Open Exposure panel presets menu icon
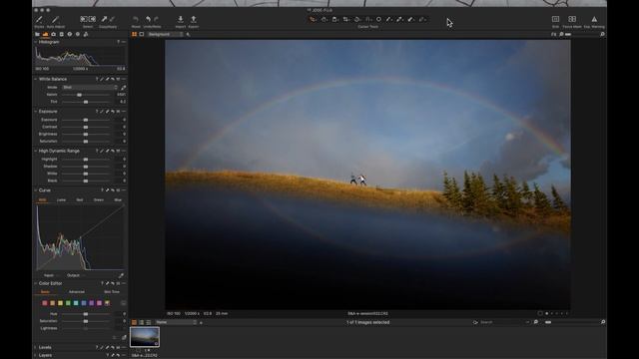Image resolution: width=639 pixels, height=359 pixels. [x=118, y=111]
